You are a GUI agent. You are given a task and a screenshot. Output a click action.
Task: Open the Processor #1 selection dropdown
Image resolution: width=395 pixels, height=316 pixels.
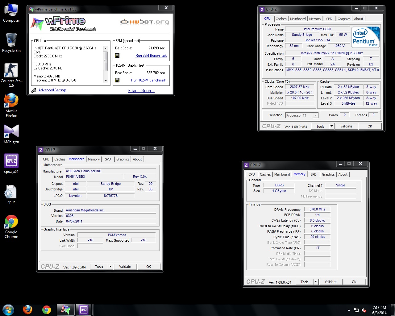[x=316, y=115]
